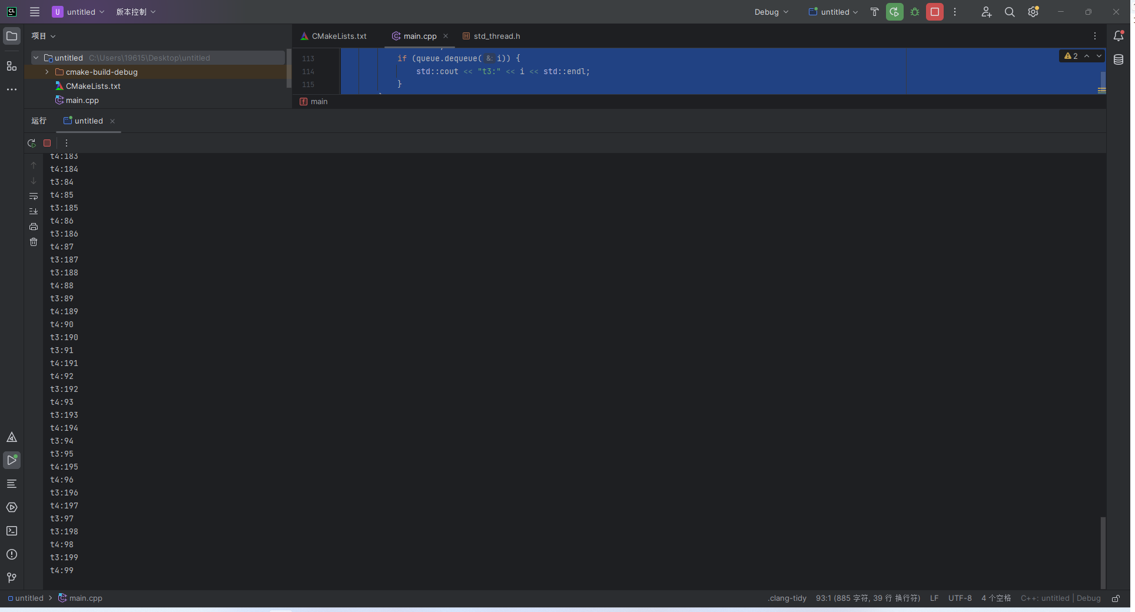
Task: Open C++: untitled | Debug context switcher
Action: (x=1061, y=598)
